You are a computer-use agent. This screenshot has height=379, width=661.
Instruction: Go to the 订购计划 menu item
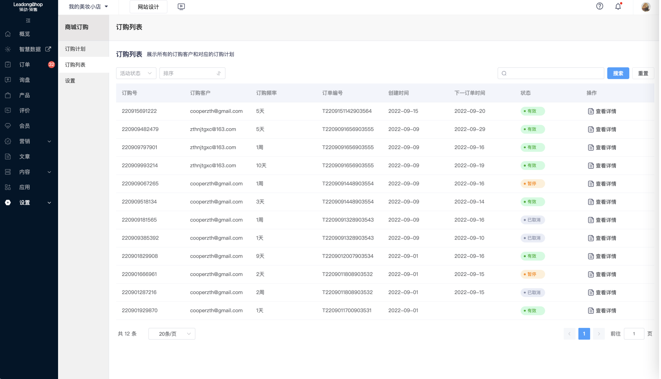coord(75,49)
